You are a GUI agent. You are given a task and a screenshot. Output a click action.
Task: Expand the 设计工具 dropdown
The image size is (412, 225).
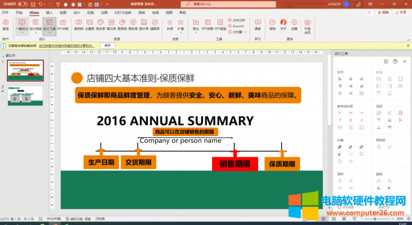click(x=50, y=32)
